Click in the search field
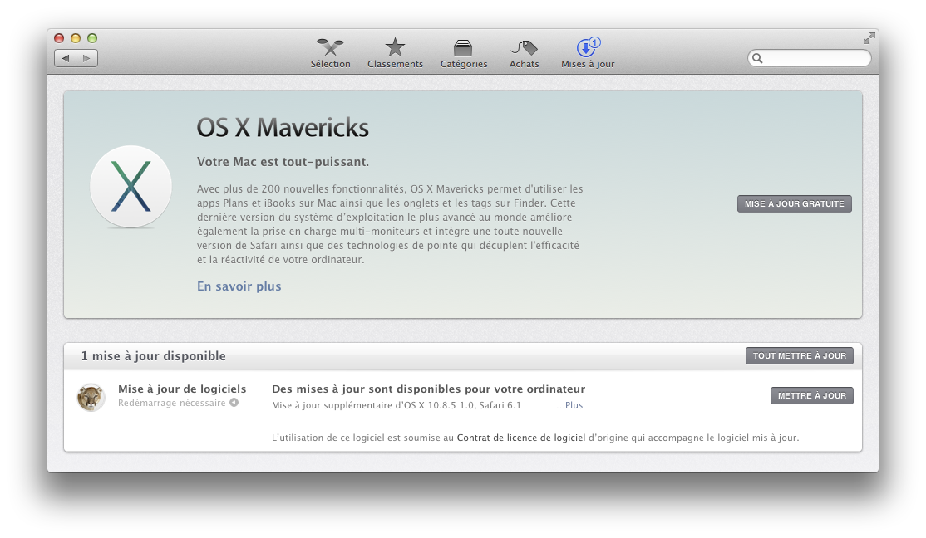The width and height of the screenshot is (926, 538). 810,58
